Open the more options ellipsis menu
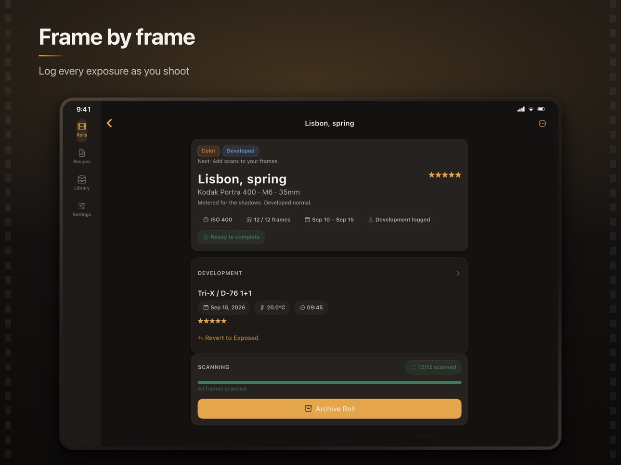 (x=542, y=124)
